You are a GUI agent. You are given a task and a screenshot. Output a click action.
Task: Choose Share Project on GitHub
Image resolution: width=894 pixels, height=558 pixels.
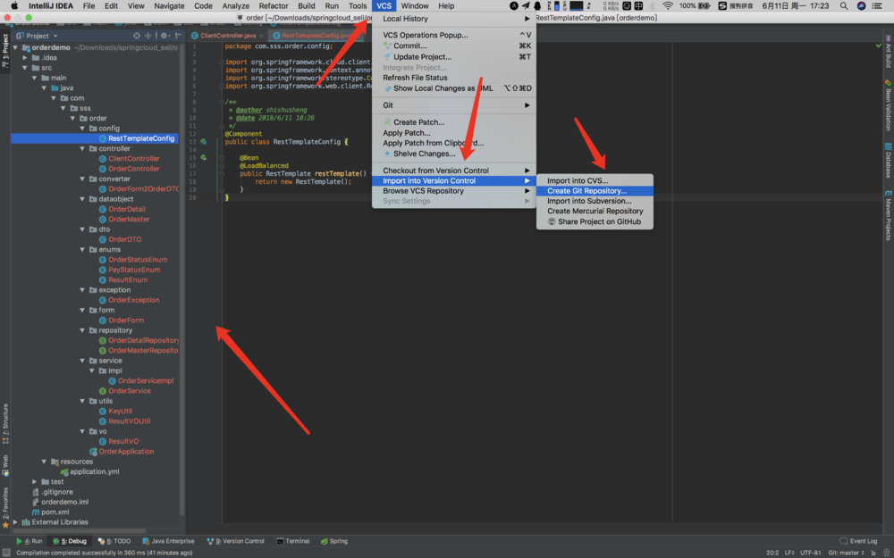(595, 221)
